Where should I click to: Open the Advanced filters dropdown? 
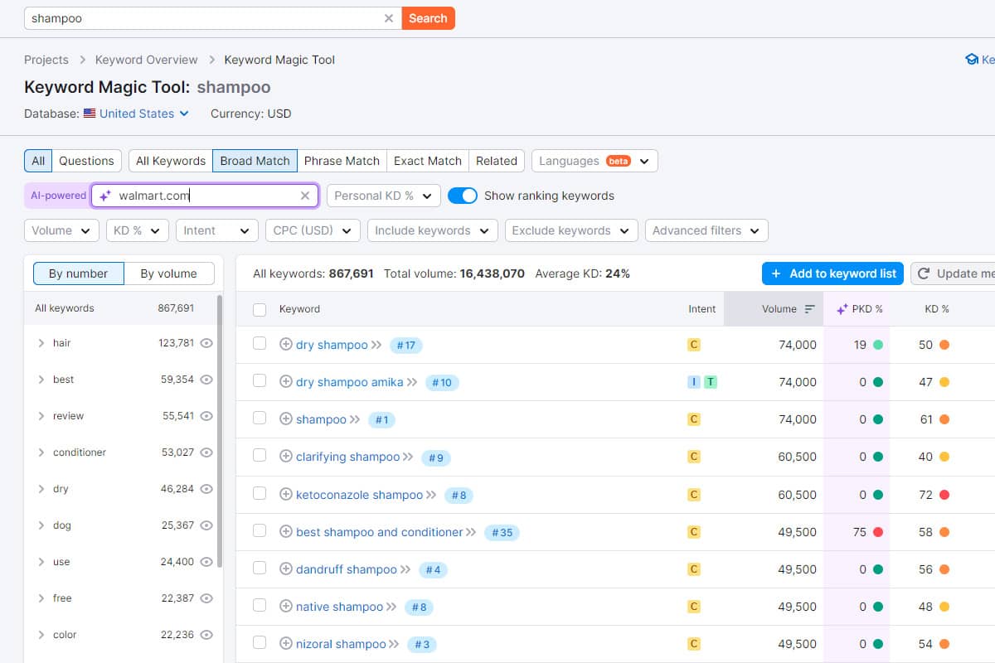click(x=706, y=230)
